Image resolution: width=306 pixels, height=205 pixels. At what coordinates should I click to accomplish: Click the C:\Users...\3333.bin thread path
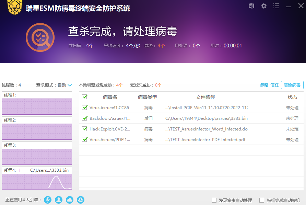coord(49,170)
